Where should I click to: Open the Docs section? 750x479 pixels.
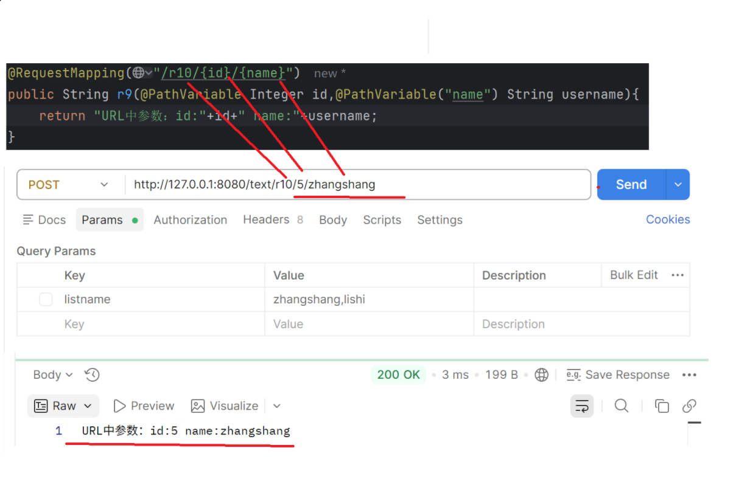click(x=44, y=220)
